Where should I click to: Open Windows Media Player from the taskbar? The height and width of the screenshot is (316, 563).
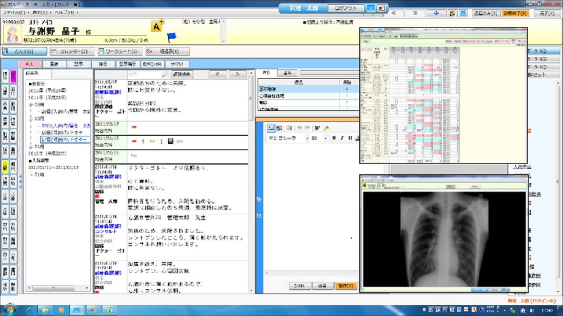point(61,310)
